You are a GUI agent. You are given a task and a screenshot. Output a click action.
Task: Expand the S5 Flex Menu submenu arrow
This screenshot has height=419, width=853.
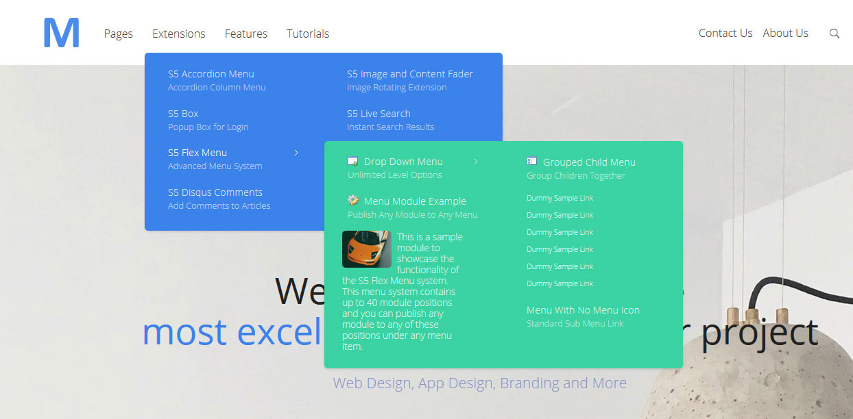pos(296,153)
